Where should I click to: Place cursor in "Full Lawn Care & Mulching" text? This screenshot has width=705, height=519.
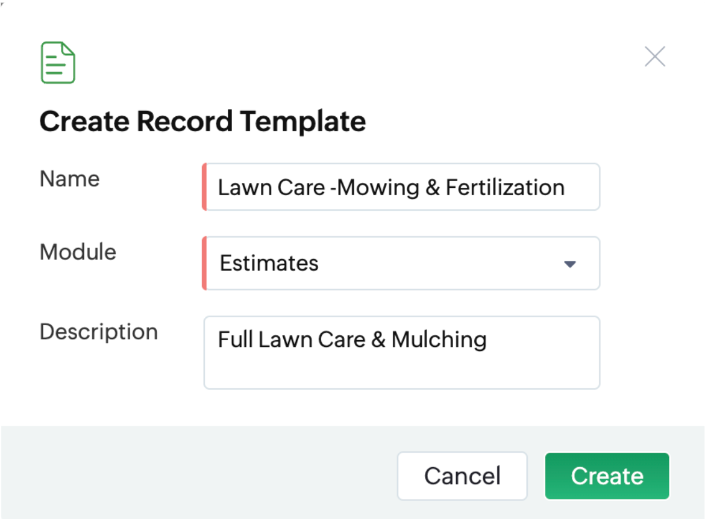point(352,340)
